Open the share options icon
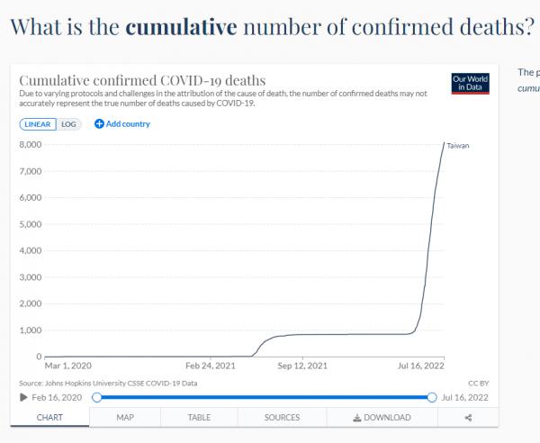 coord(468,418)
